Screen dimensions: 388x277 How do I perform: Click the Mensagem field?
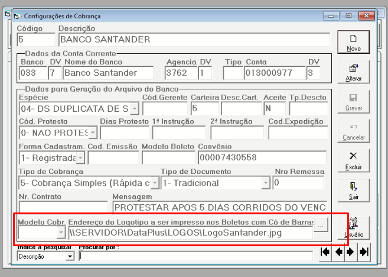(x=220, y=207)
